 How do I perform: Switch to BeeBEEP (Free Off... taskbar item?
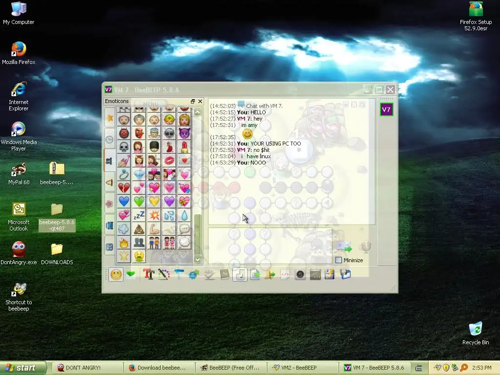[231, 368]
